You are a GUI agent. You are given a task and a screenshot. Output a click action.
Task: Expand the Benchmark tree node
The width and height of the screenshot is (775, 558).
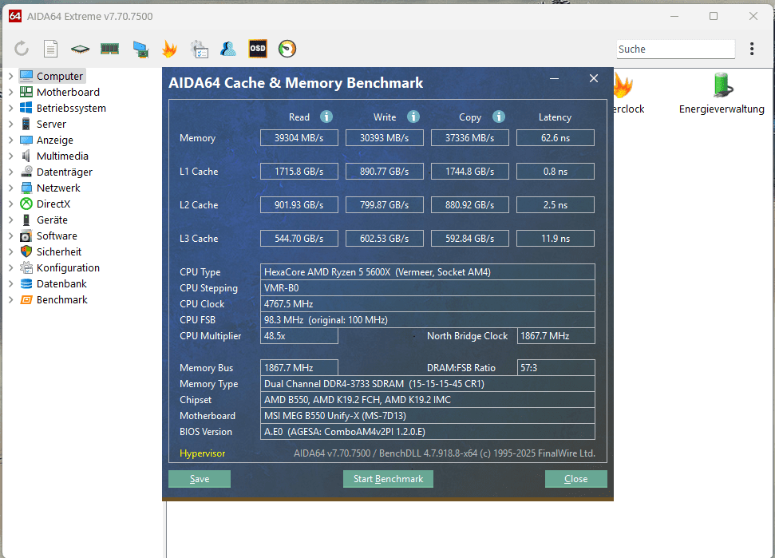[x=10, y=299]
